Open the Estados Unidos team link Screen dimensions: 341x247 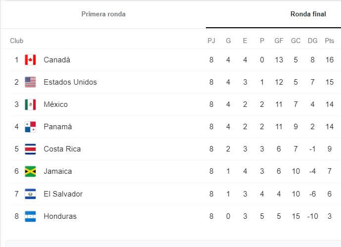(x=70, y=82)
